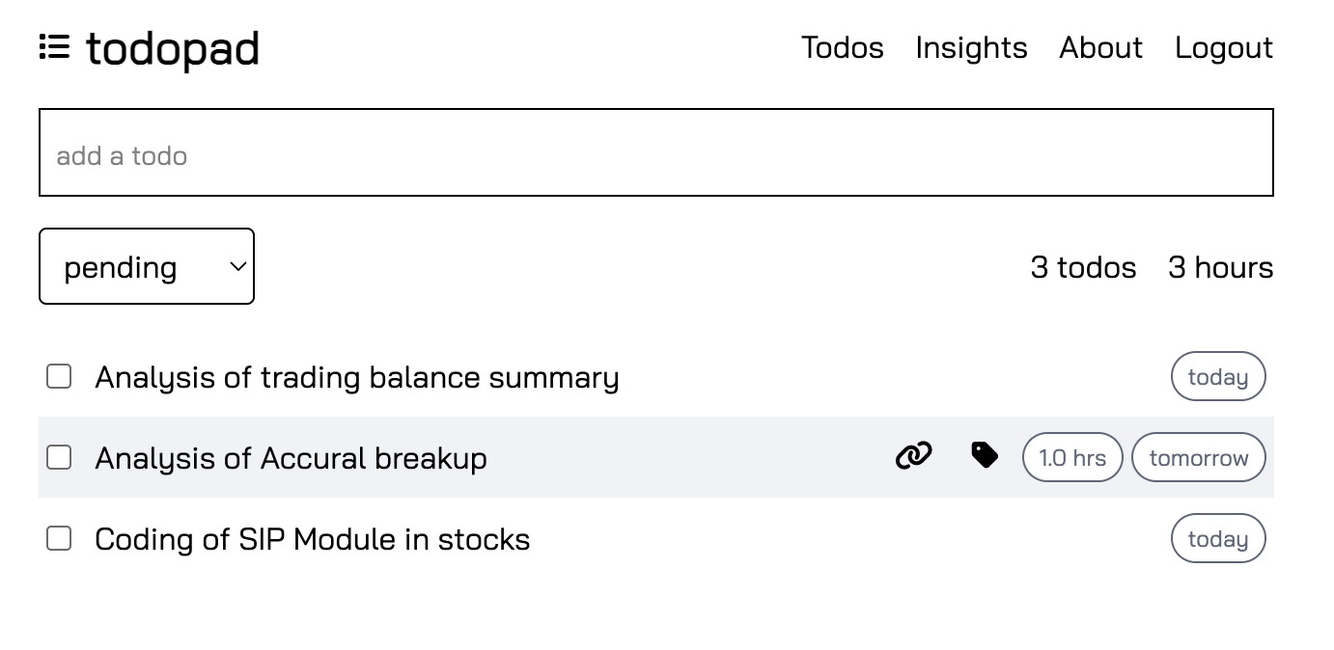1334x650 pixels.
Task: Click the 1.0 hrs estimate badge
Action: pyautogui.click(x=1072, y=457)
